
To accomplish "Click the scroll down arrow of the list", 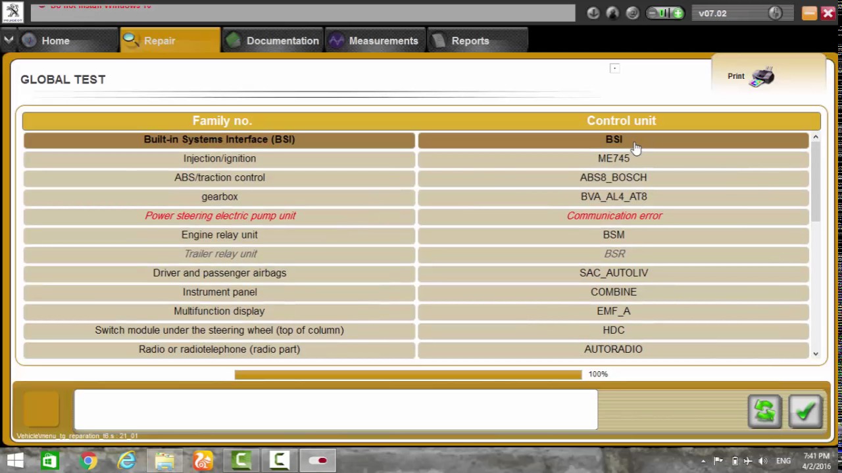I will point(816,354).
